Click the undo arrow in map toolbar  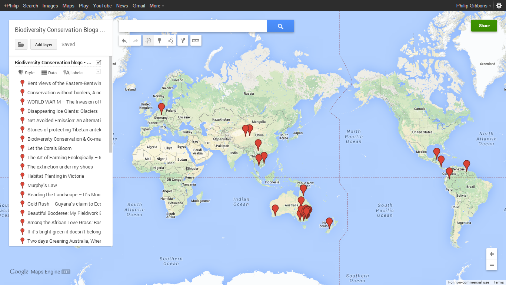pos(124,41)
